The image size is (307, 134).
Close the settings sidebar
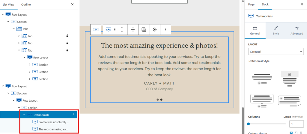pyautogui.click(x=302, y=4)
